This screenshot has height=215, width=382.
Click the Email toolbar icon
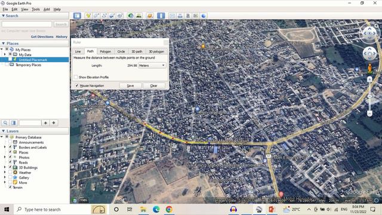[172, 16]
